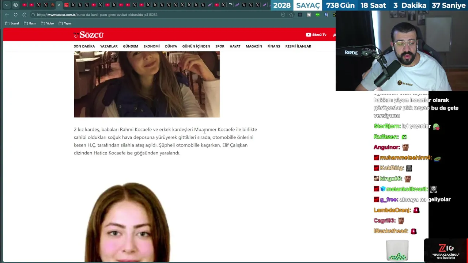Click Cagri93 username in chat
Screen dimensions: 468x263
pos(384,221)
